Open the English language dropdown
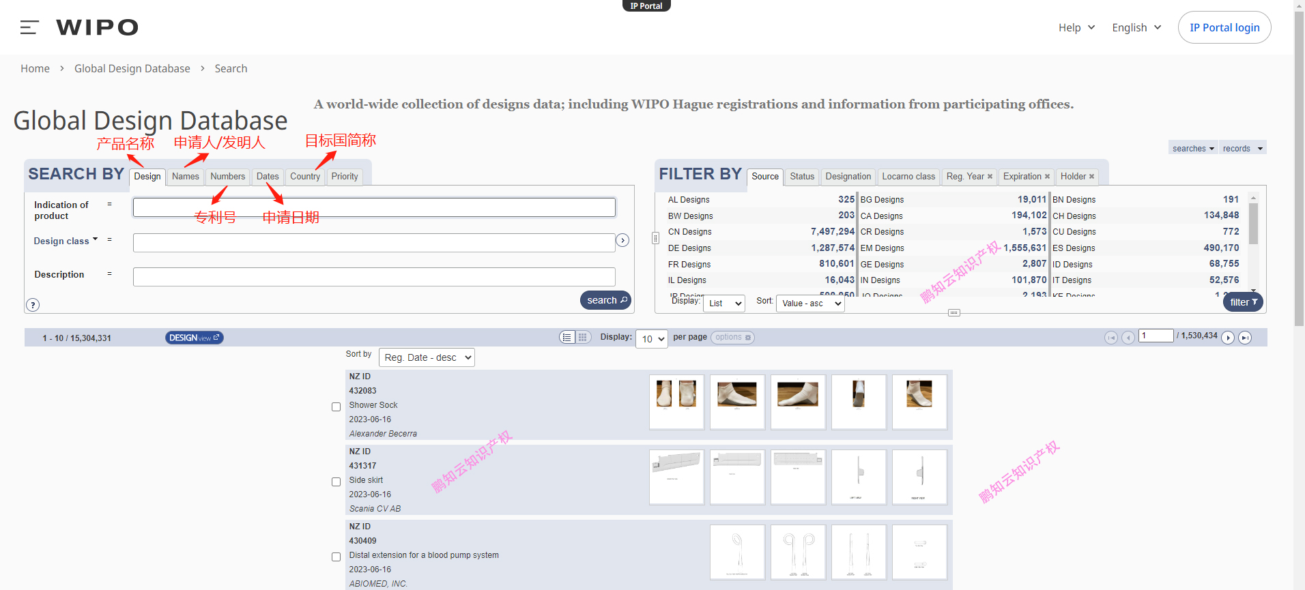This screenshot has height=590, width=1305. 1136,27
